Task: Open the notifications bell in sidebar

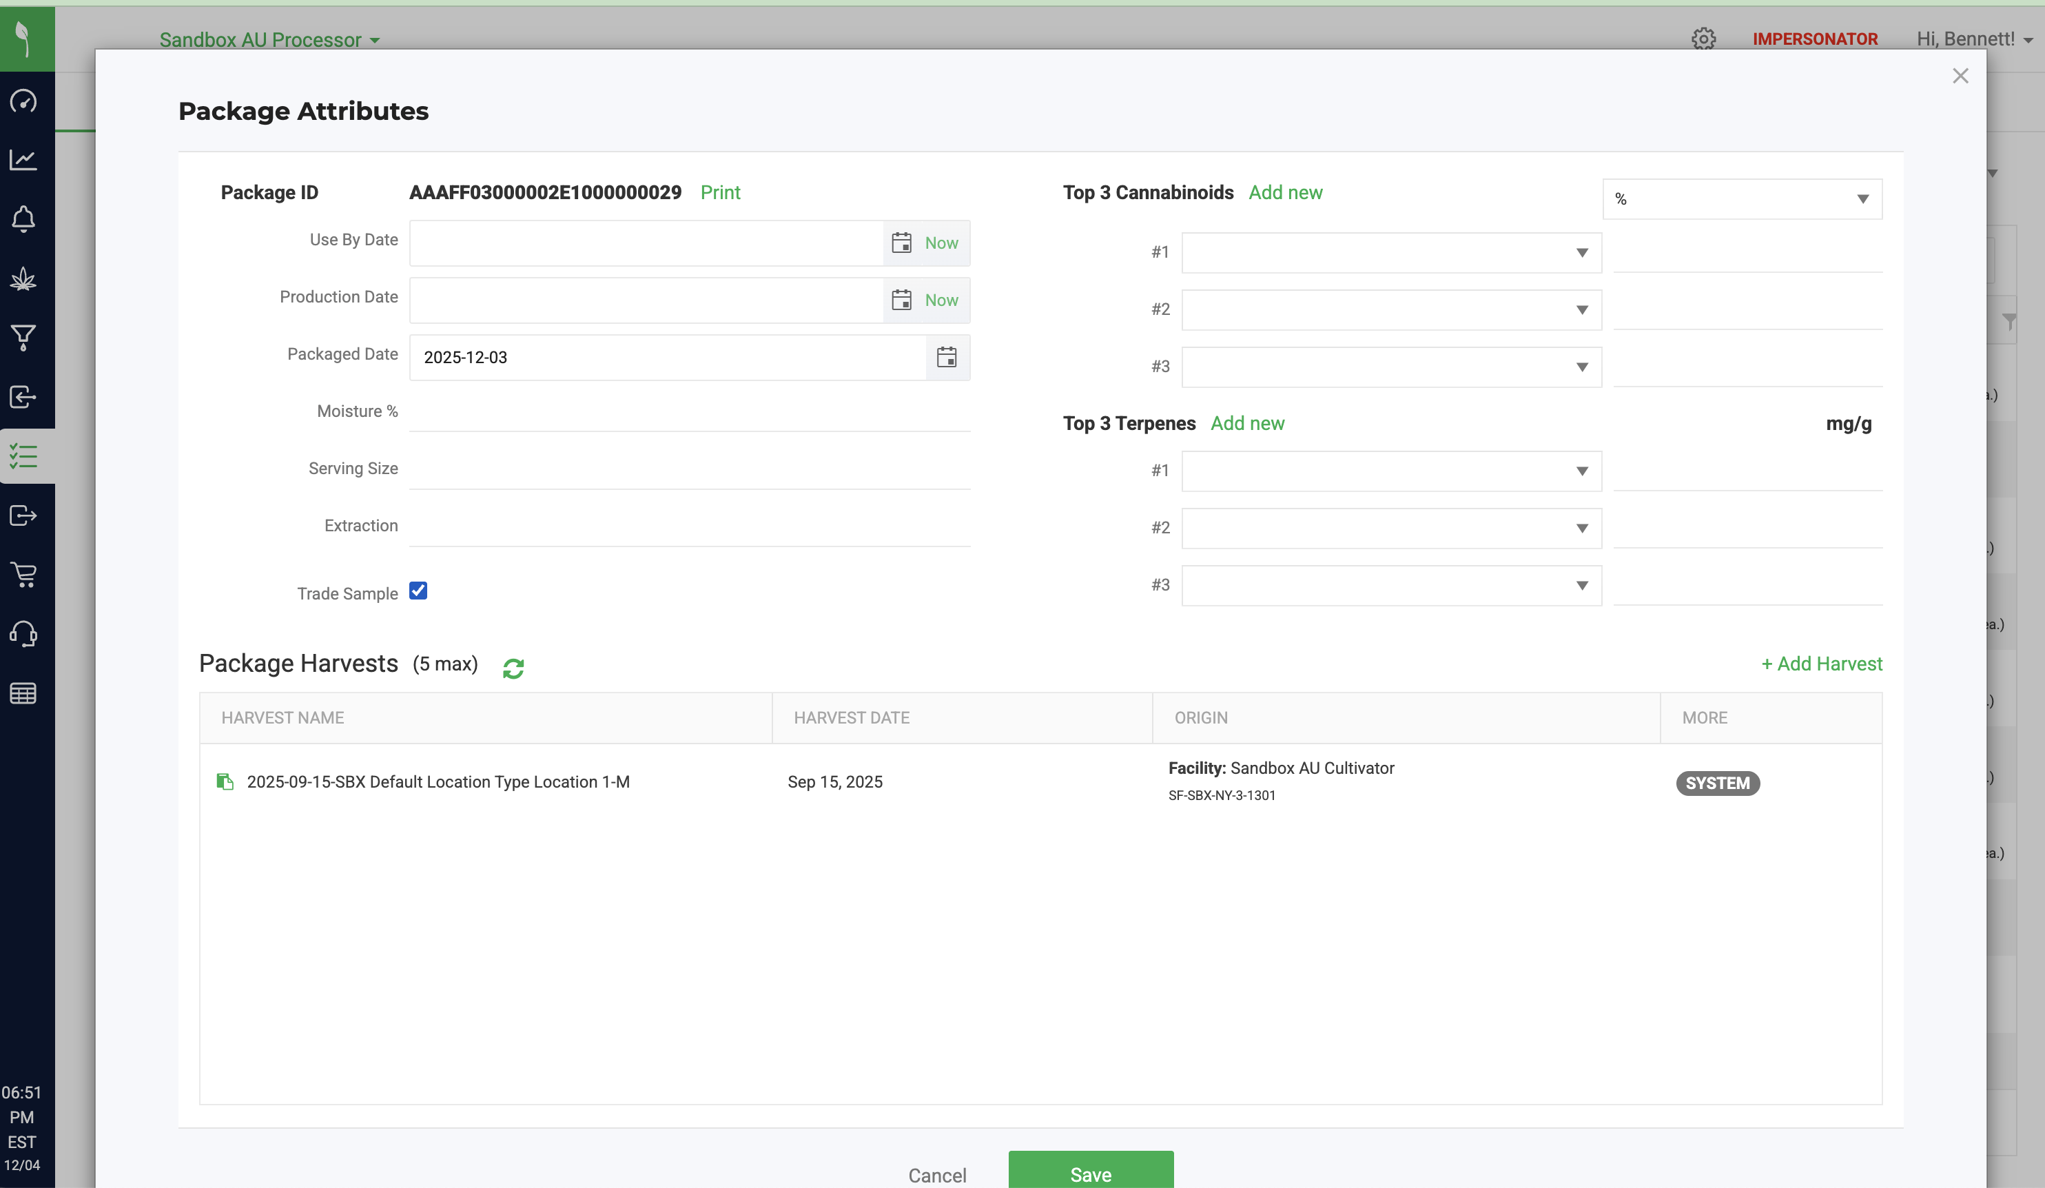Action: pyautogui.click(x=23, y=218)
